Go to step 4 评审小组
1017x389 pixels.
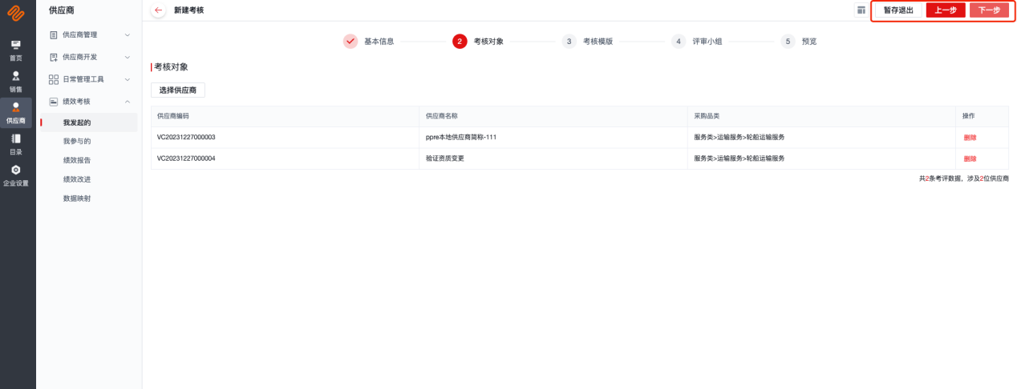(697, 41)
